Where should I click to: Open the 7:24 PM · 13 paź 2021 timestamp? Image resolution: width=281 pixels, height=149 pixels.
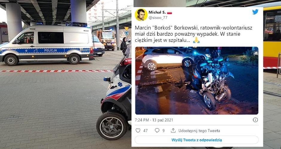(154, 120)
